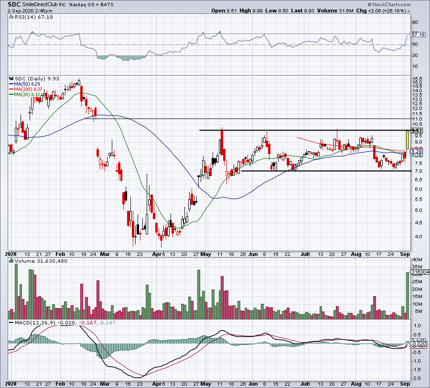Click the 40M level on the volume axis
Viewport: 430px width, 388px height.
[x=417, y=259]
